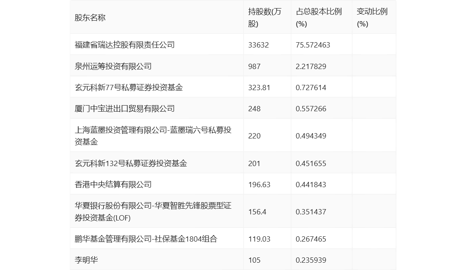
Task: Select the 248 shares value
Action: click(x=254, y=109)
